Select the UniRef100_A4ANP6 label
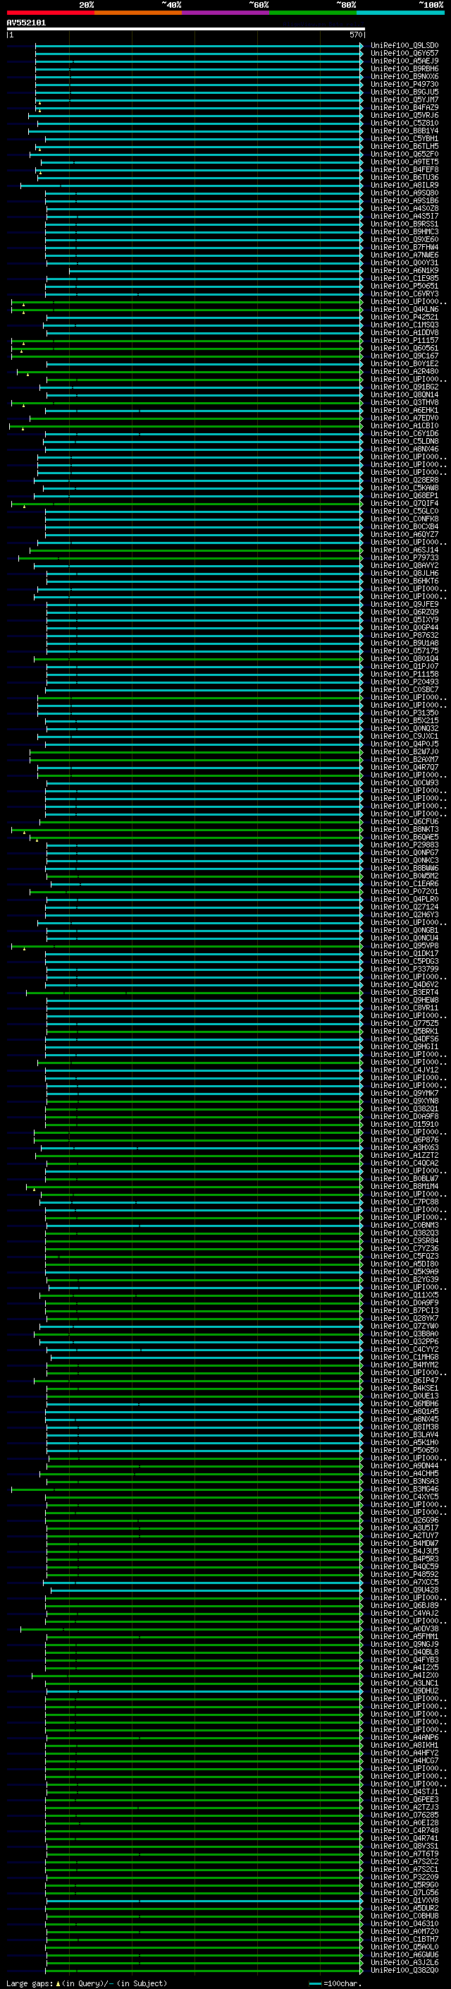The height and width of the screenshot is (1989, 451). coord(404,1737)
